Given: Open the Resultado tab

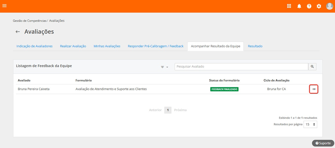Looking at the screenshot, I should point(255,46).
